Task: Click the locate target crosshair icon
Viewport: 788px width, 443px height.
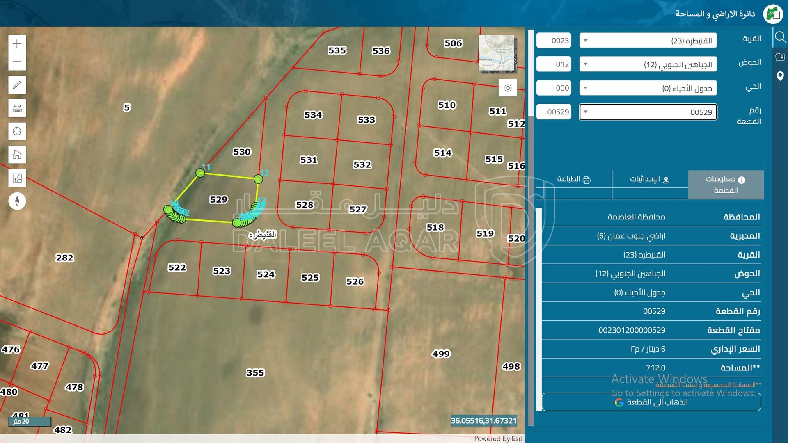Action: coord(17,131)
